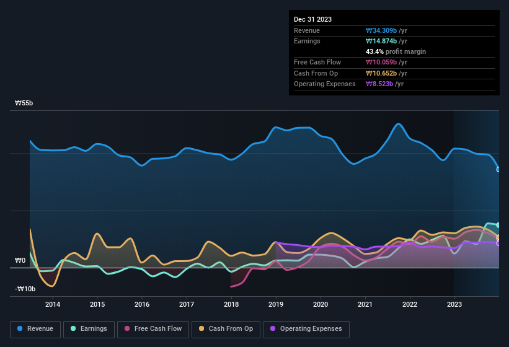Click the Revenue endpoint marker on blue line

[x=498, y=170]
